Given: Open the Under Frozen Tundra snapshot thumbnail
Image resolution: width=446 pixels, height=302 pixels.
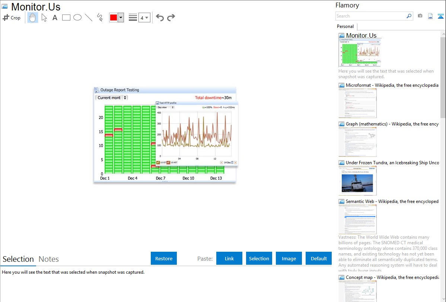Looking at the screenshot, I should tap(357, 181).
